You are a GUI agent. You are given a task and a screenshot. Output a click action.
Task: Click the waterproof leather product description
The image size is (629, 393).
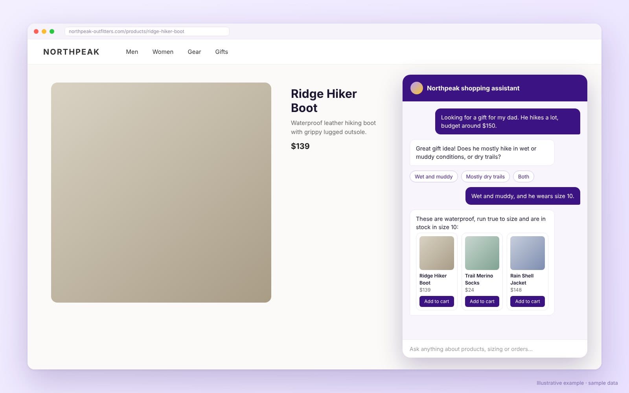(333, 127)
